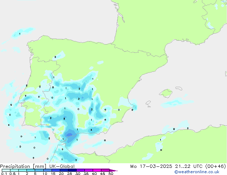Click the Menorca island outline on the map
This screenshot has height=175, width=227.
click(x=179, y=88)
